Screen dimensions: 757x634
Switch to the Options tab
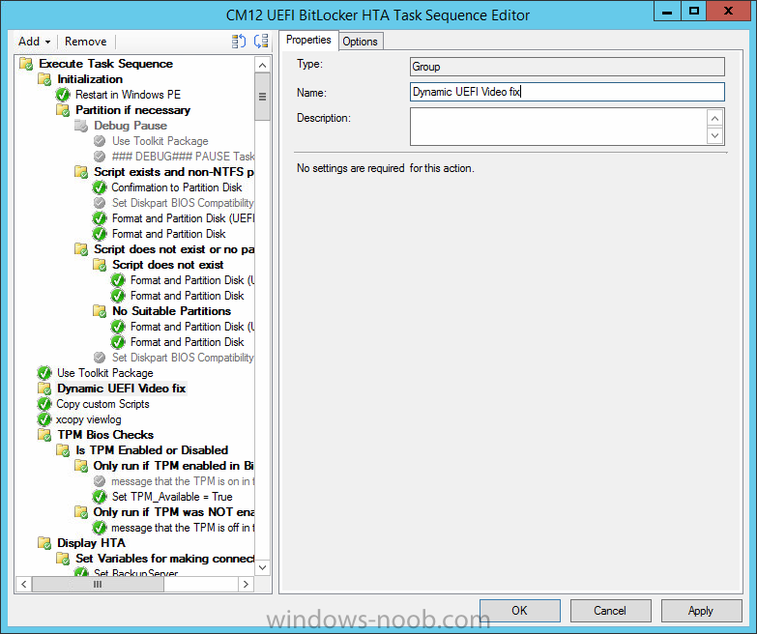(x=361, y=42)
